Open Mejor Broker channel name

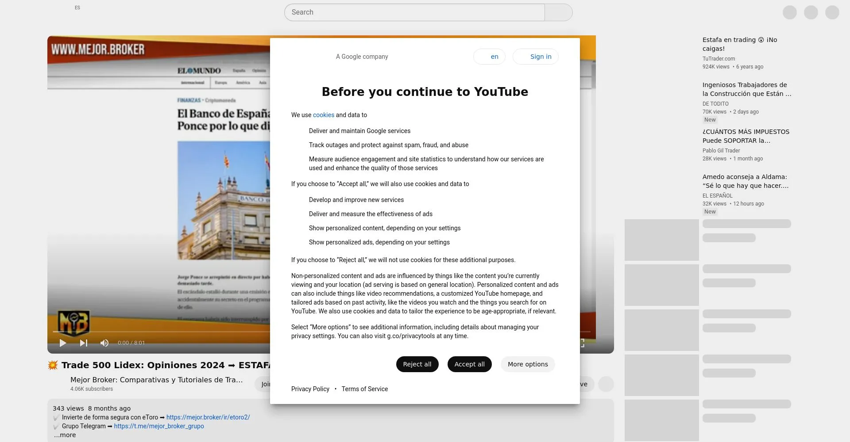coord(156,380)
